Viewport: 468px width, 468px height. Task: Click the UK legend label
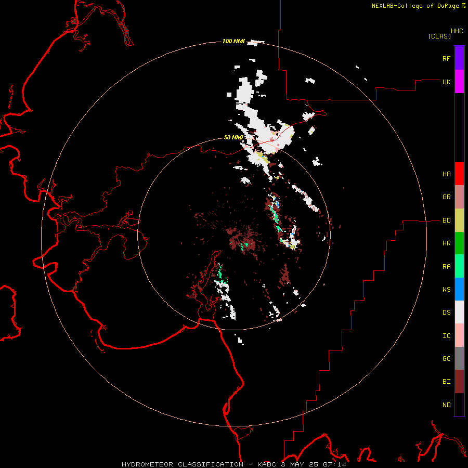(x=446, y=82)
